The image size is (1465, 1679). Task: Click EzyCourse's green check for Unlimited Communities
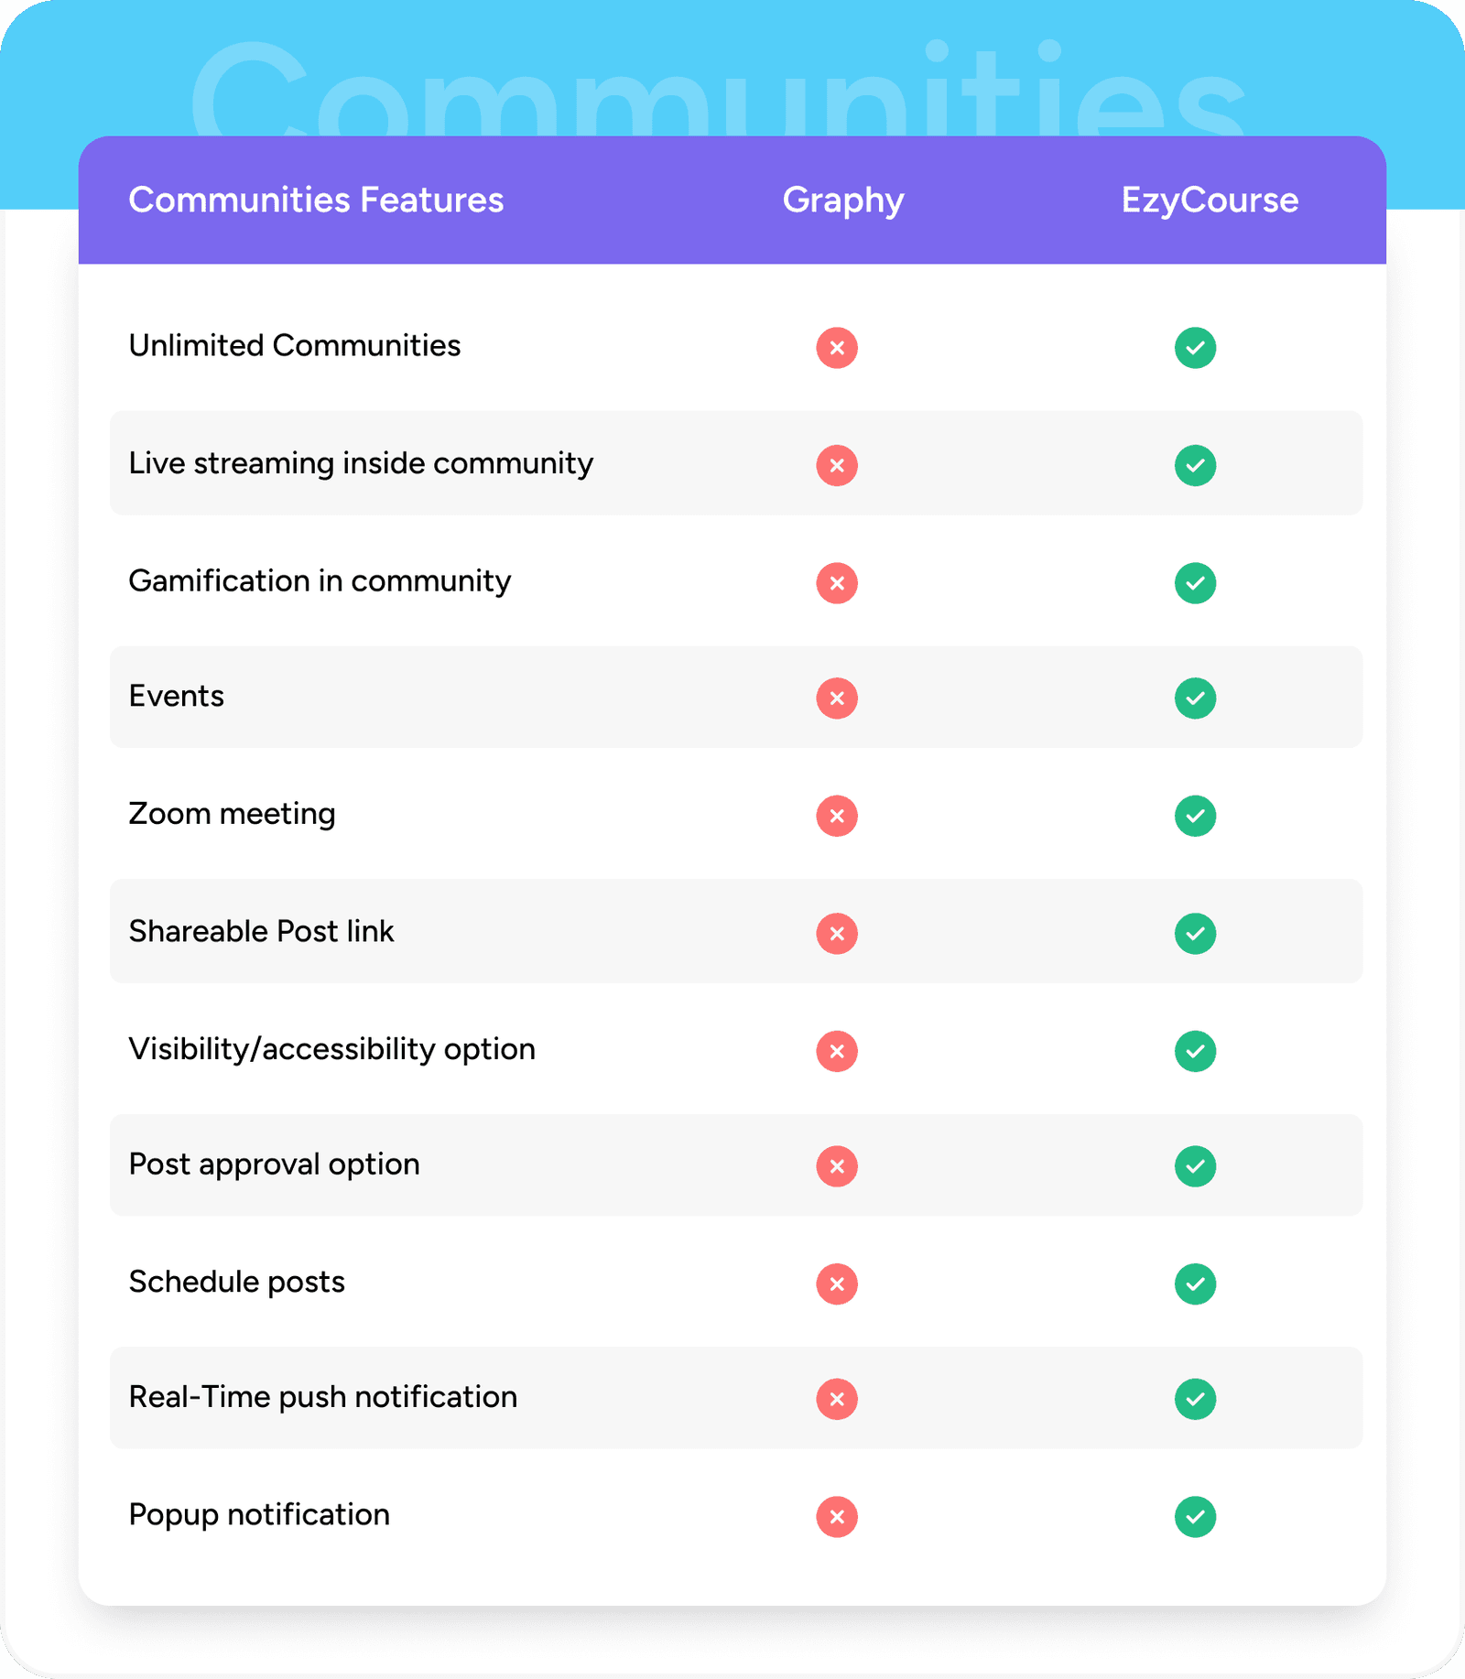(1195, 348)
